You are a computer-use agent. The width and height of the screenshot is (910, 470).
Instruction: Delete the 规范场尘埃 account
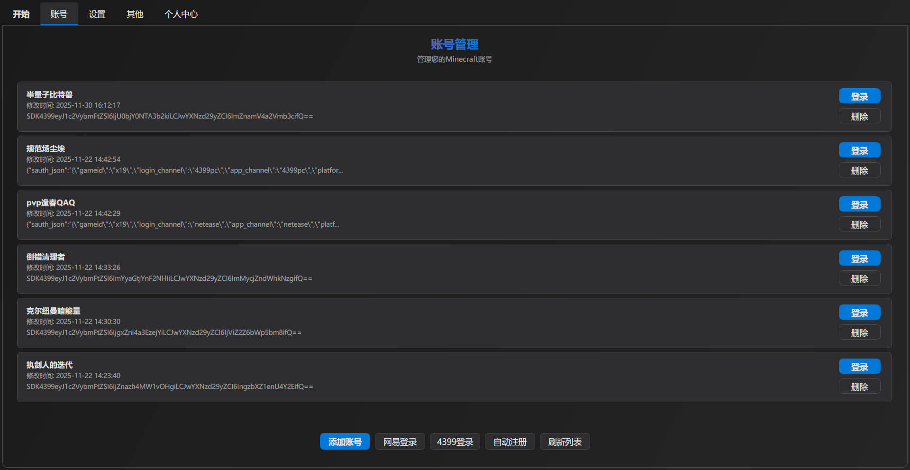pos(859,170)
